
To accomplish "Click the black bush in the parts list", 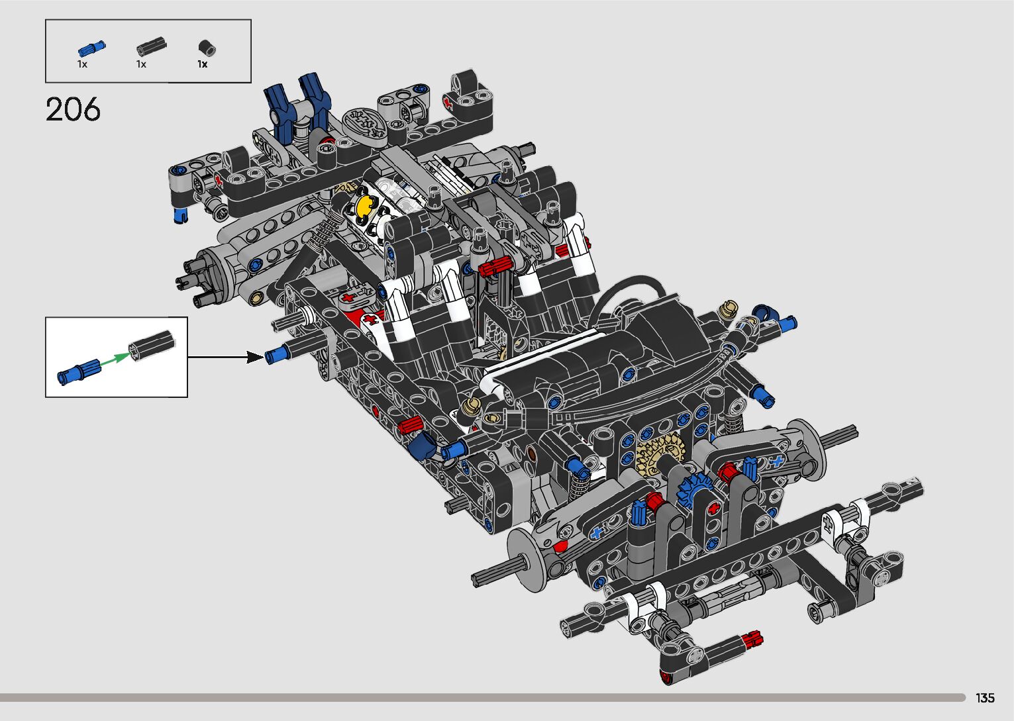I will pyautogui.click(x=207, y=48).
